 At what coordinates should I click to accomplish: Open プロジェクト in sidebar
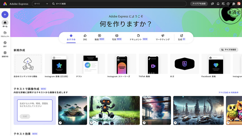(x=5, y=34)
